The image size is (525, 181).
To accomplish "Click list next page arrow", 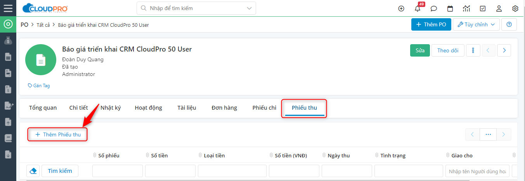I will pos(504,134).
